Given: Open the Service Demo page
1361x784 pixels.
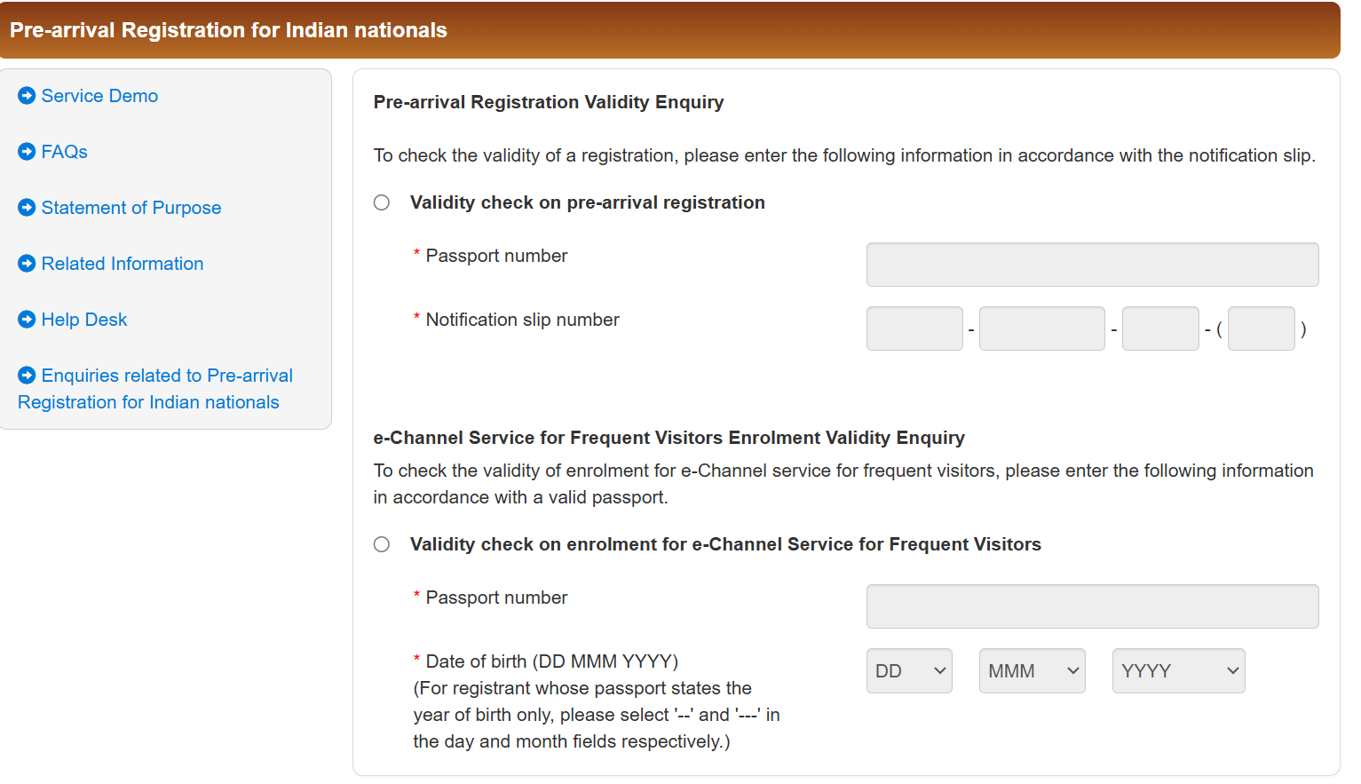Looking at the screenshot, I should (99, 96).
